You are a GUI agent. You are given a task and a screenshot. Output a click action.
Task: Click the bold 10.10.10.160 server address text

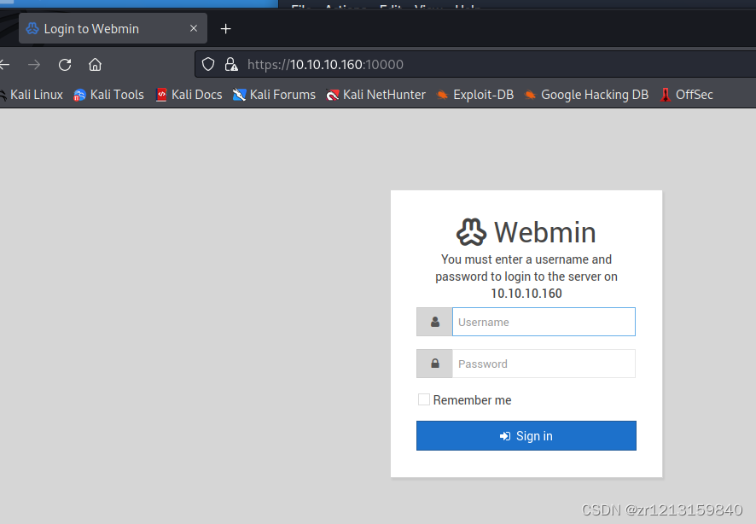pos(526,294)
